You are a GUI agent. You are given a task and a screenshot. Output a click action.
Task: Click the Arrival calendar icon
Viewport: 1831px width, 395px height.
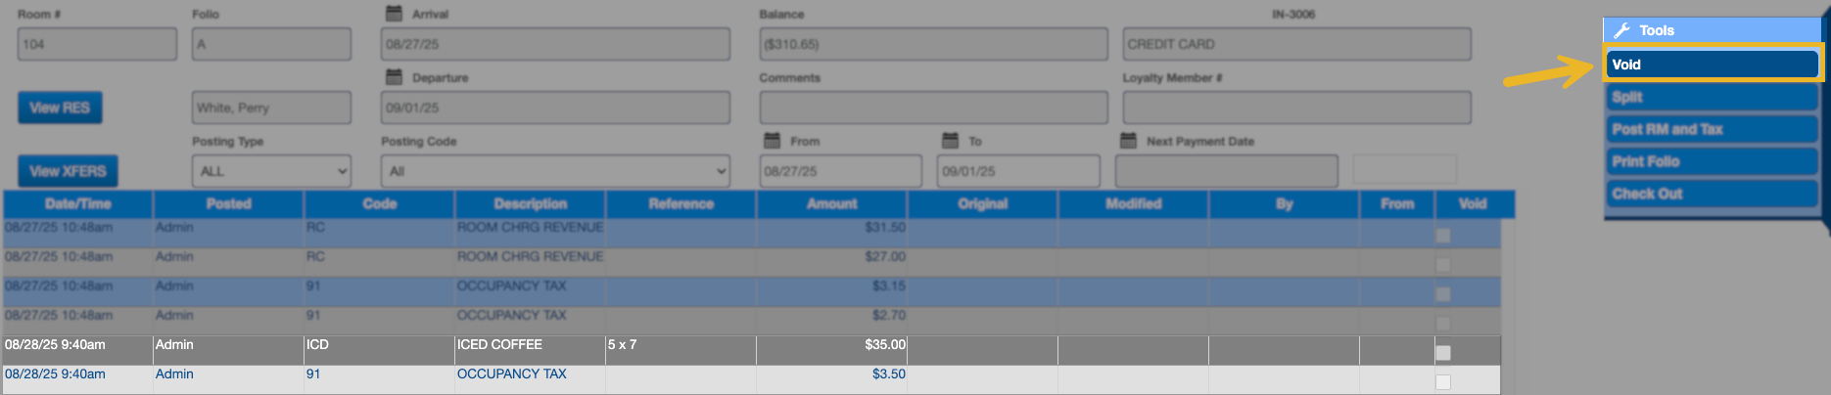coord(394,14)
